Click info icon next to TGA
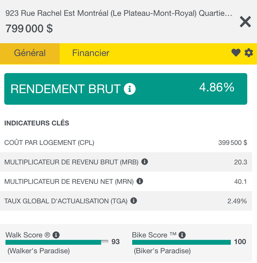The image size is (257, 263). [x=133, y=201]
